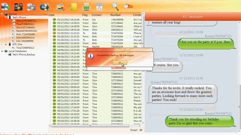Click message list scroll-left arrow
This screenshot has width=241, height=135.
pos(50,126)
